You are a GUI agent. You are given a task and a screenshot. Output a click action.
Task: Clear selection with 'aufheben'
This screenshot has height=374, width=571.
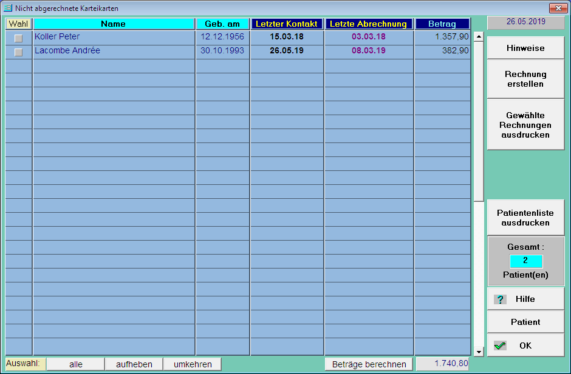pos(134,364)
